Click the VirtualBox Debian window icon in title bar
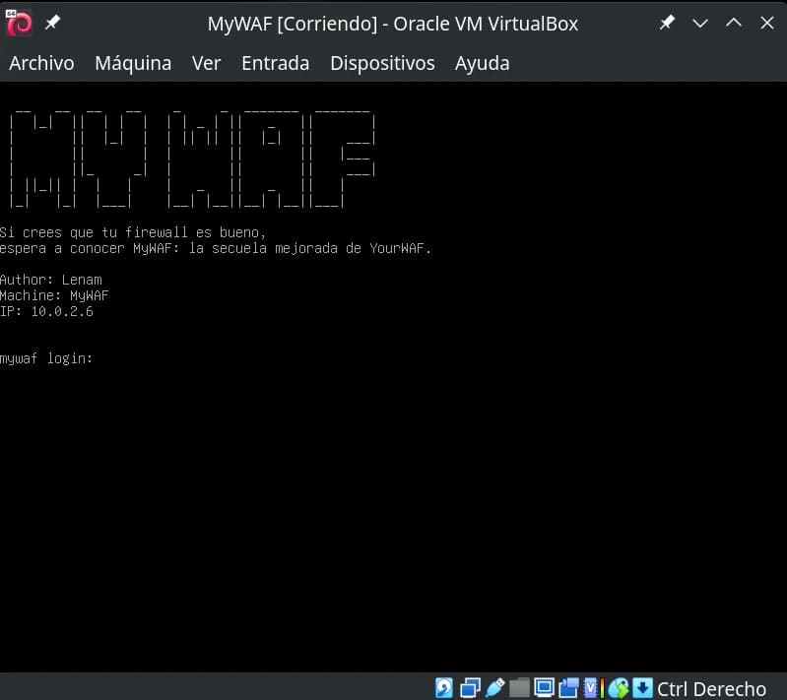This screenshot has width=787, height=700. click(x=19, y=23)
